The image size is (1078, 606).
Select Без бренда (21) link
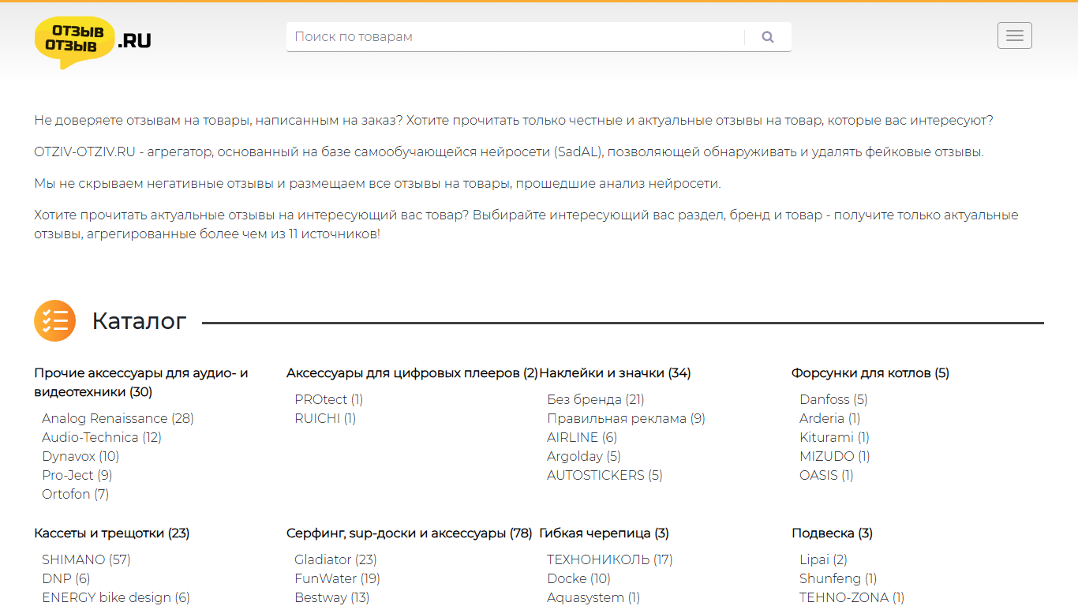point(596,399)
